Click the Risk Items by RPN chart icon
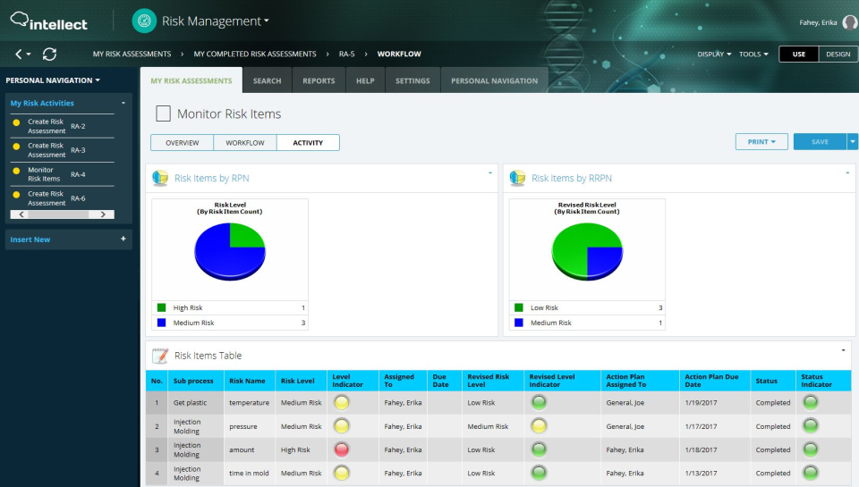859x487 pixels. pyautogui.click(x=160, y=178)
